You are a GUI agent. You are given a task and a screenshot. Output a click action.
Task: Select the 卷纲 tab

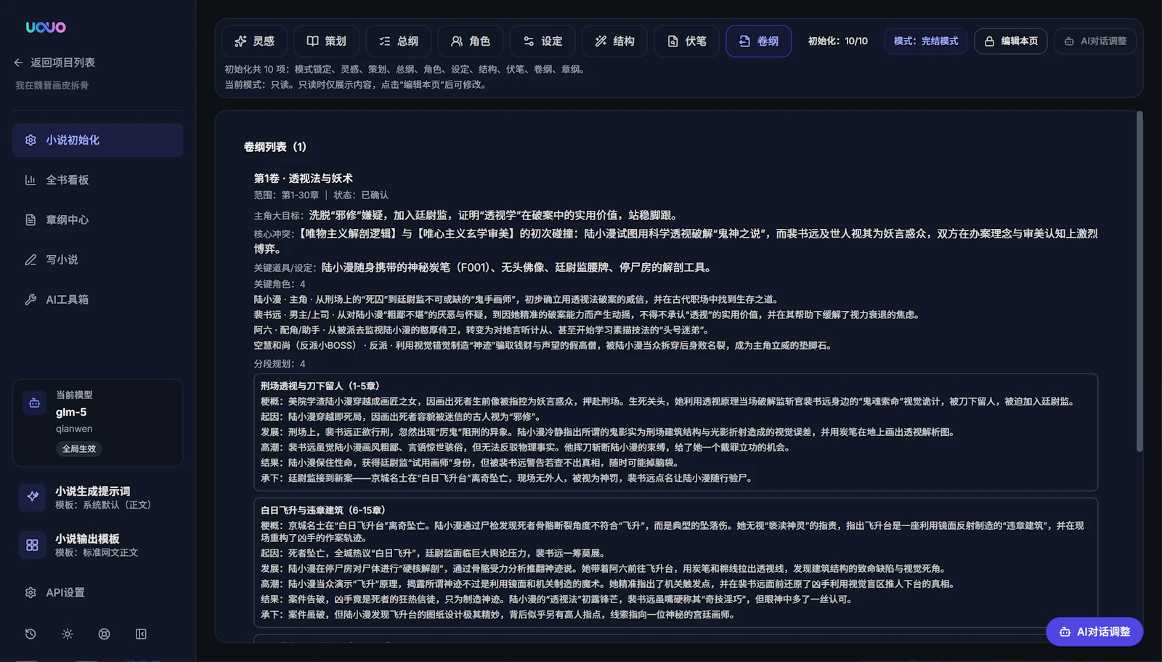758,41
